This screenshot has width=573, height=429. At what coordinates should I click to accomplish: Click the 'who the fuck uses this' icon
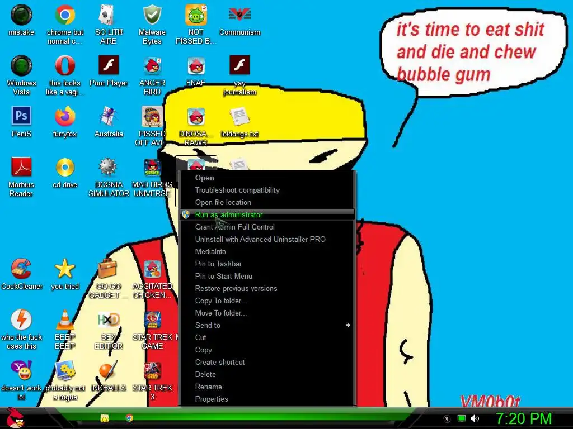click(21, 320)
